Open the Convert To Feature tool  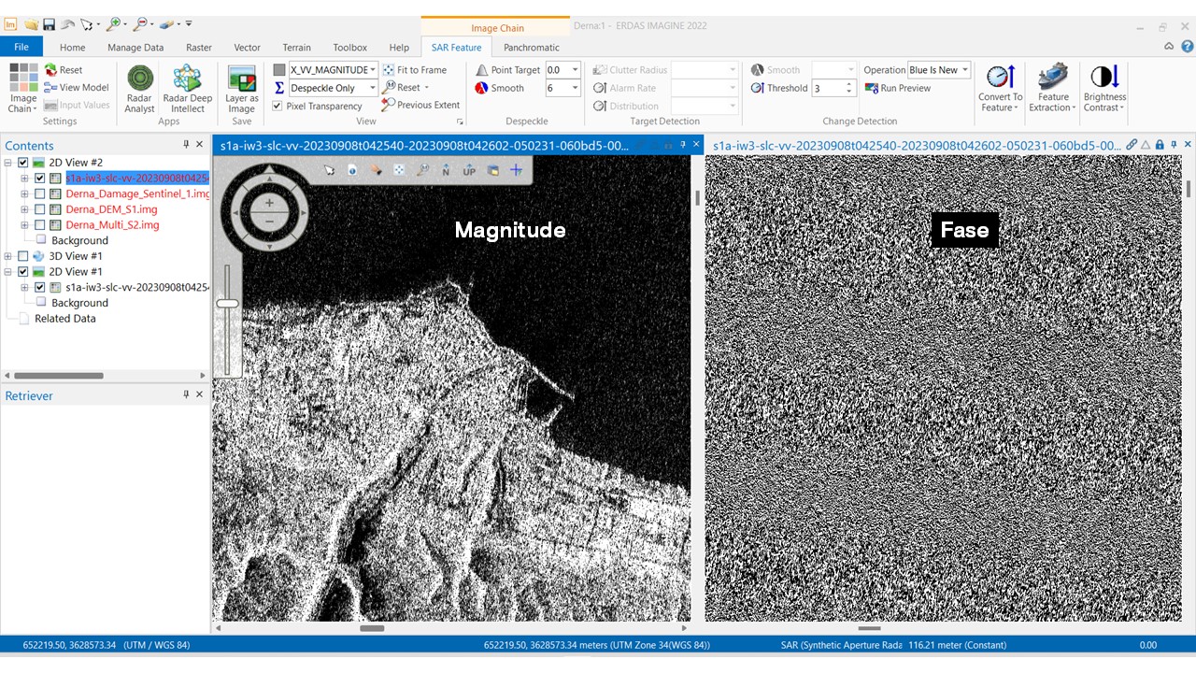(x=1001, y=88)
